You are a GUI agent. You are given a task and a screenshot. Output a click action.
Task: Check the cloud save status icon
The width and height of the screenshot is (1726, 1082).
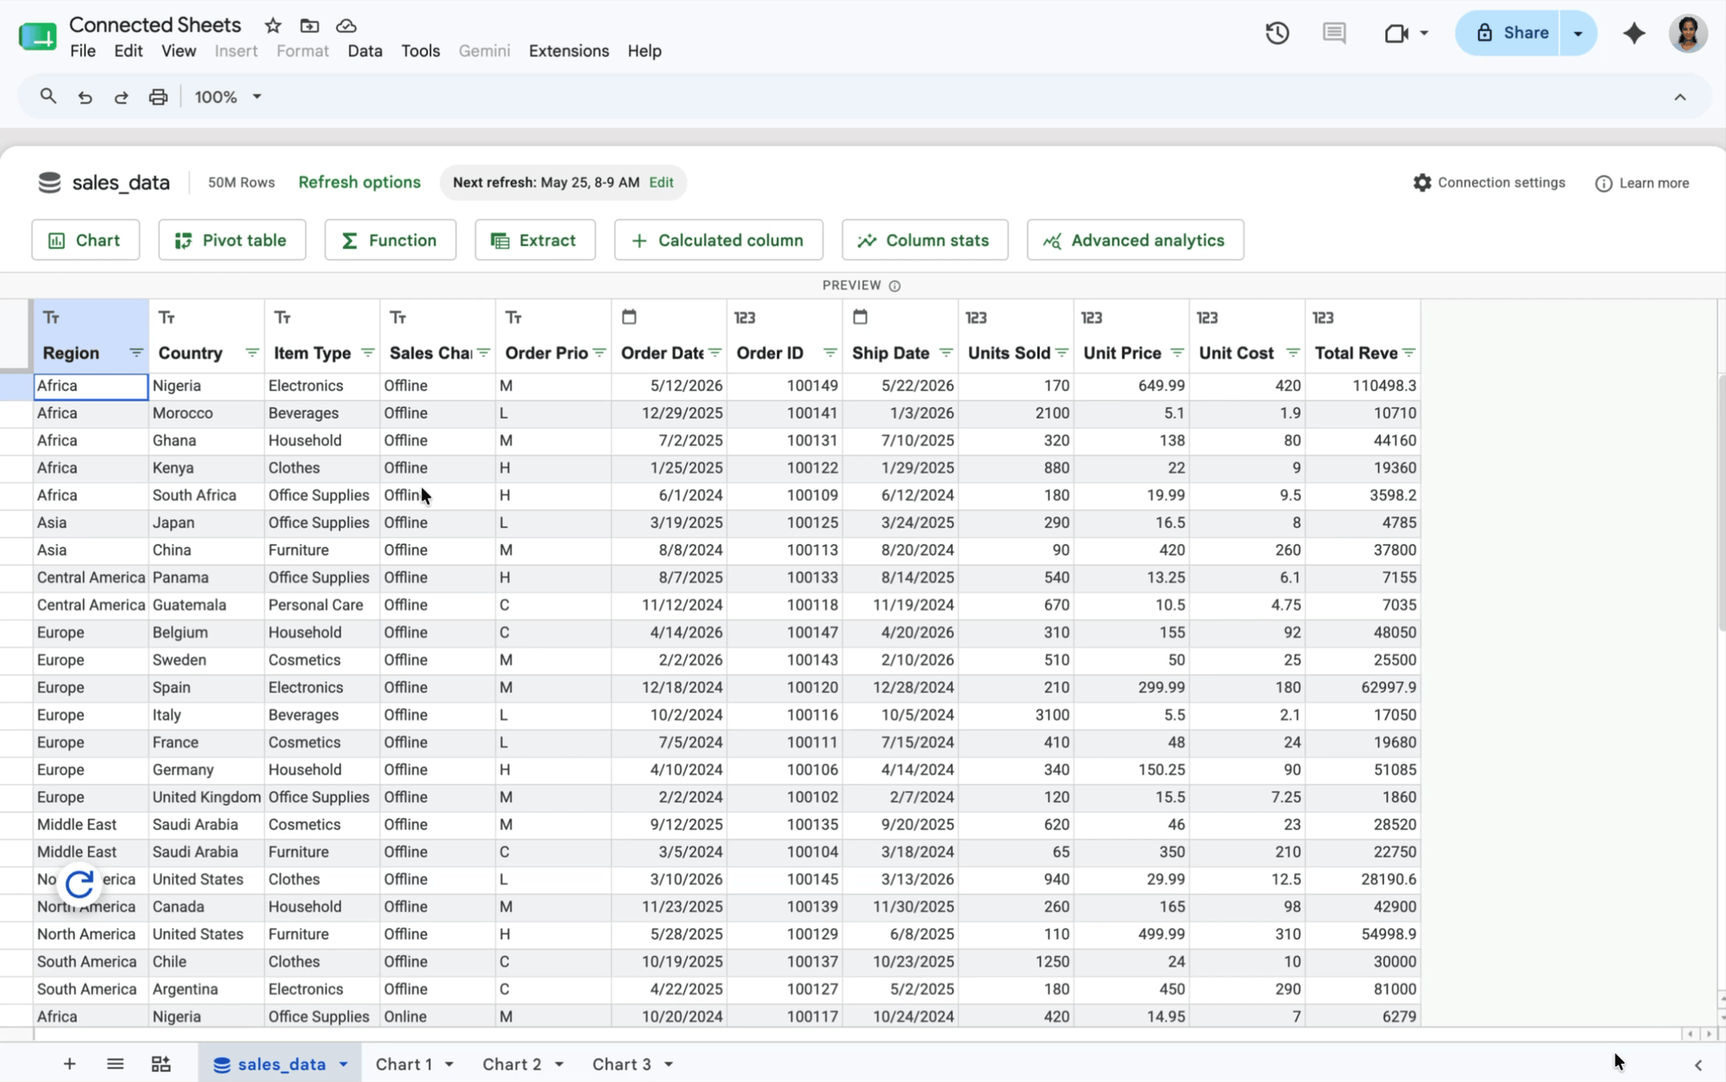pos(346,26)
